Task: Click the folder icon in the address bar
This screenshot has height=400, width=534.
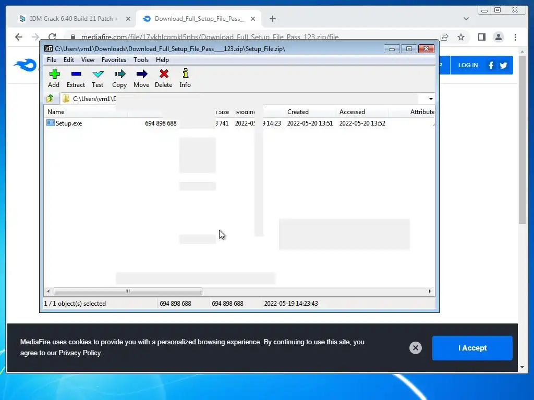Action: point(66,98)
